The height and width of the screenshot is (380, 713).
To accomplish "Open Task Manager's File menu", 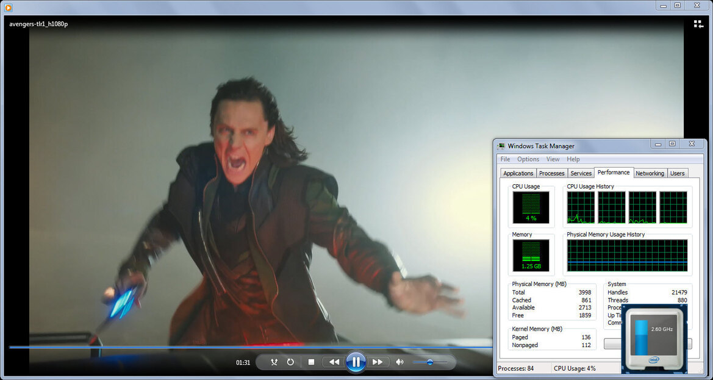I will point(505,159).
